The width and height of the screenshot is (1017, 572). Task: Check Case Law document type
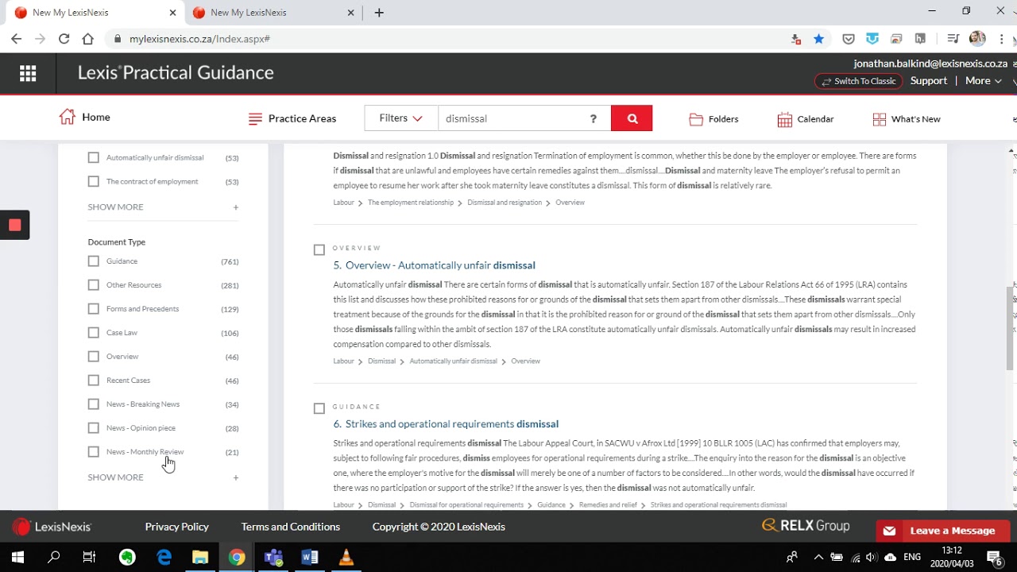[94, 333]
